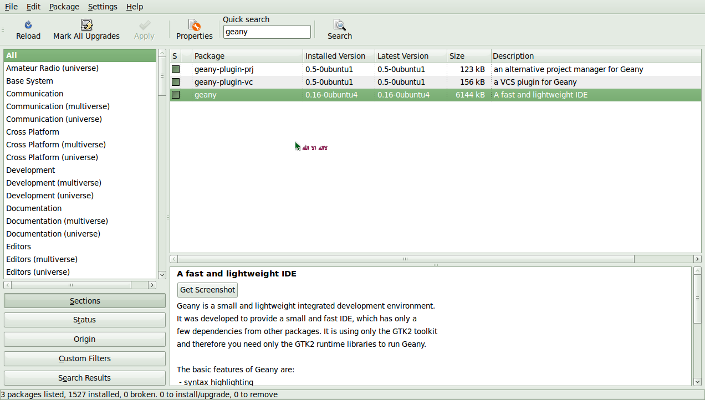Toggle the checkbox for geany-plugin-prj

175,69
